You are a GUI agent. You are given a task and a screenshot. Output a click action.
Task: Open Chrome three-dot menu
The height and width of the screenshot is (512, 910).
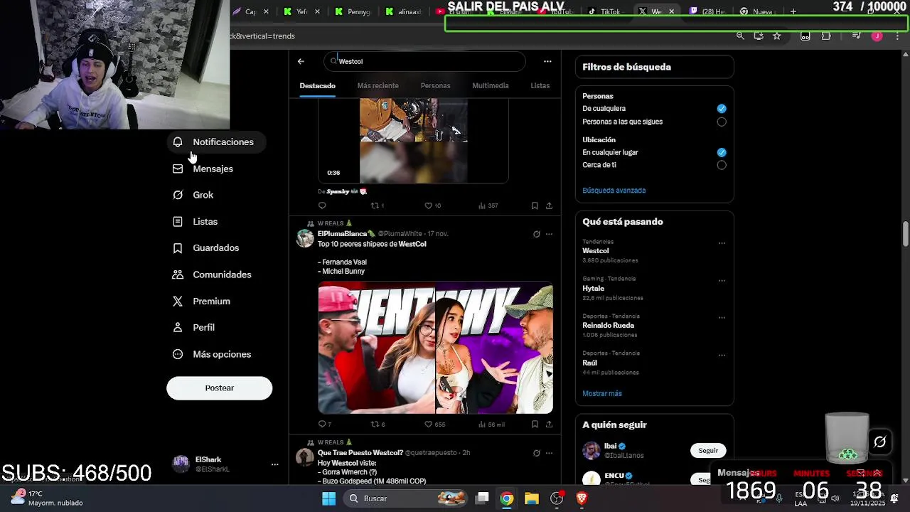(x=897, y=36)
